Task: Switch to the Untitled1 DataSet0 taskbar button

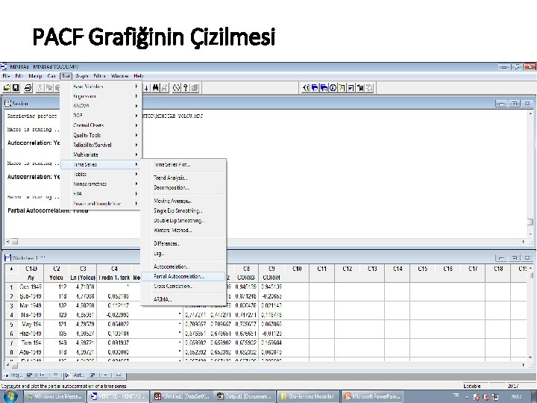Action: (181, 396)
